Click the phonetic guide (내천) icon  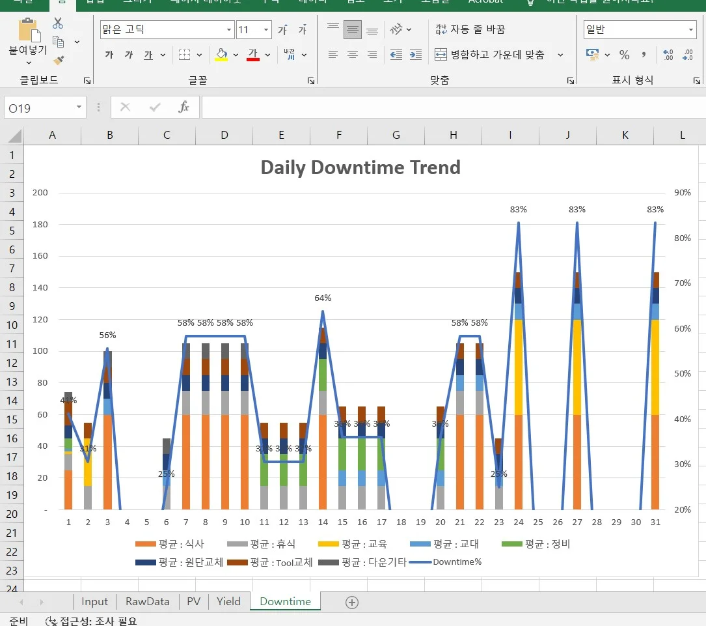pos(290,55)
